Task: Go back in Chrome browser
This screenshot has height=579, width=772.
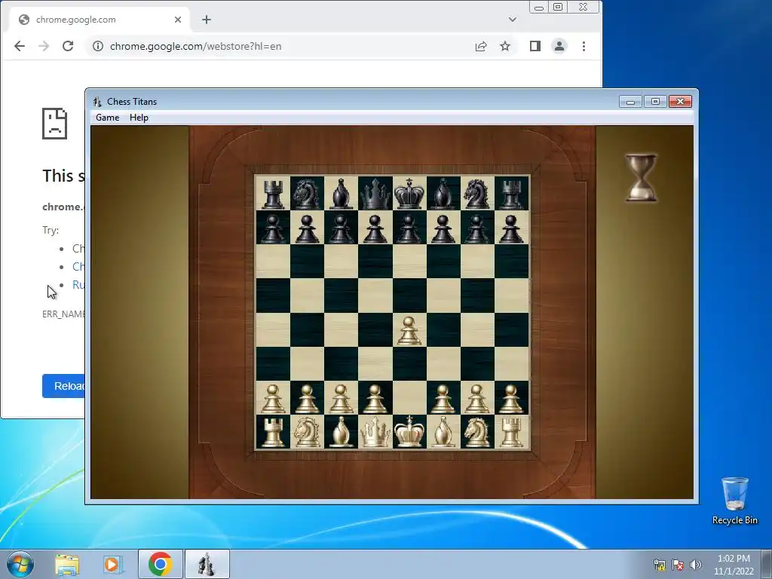Action: coord(19,46)
